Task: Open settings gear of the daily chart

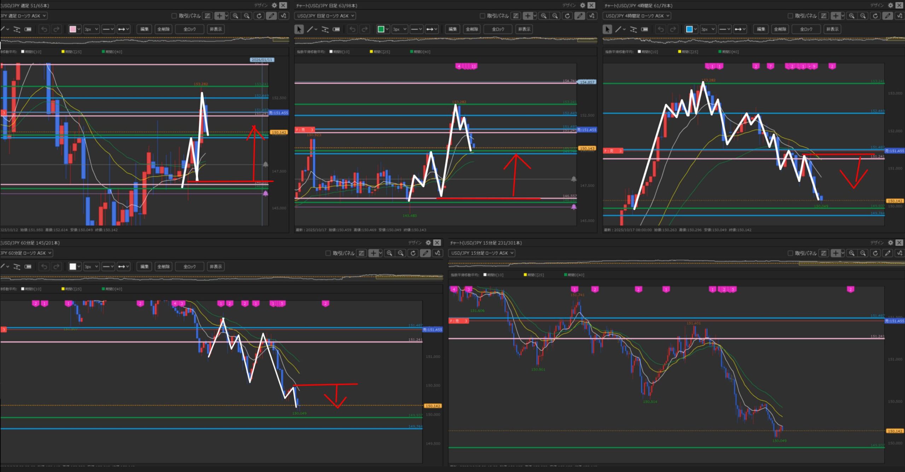Action: [583, 5]
